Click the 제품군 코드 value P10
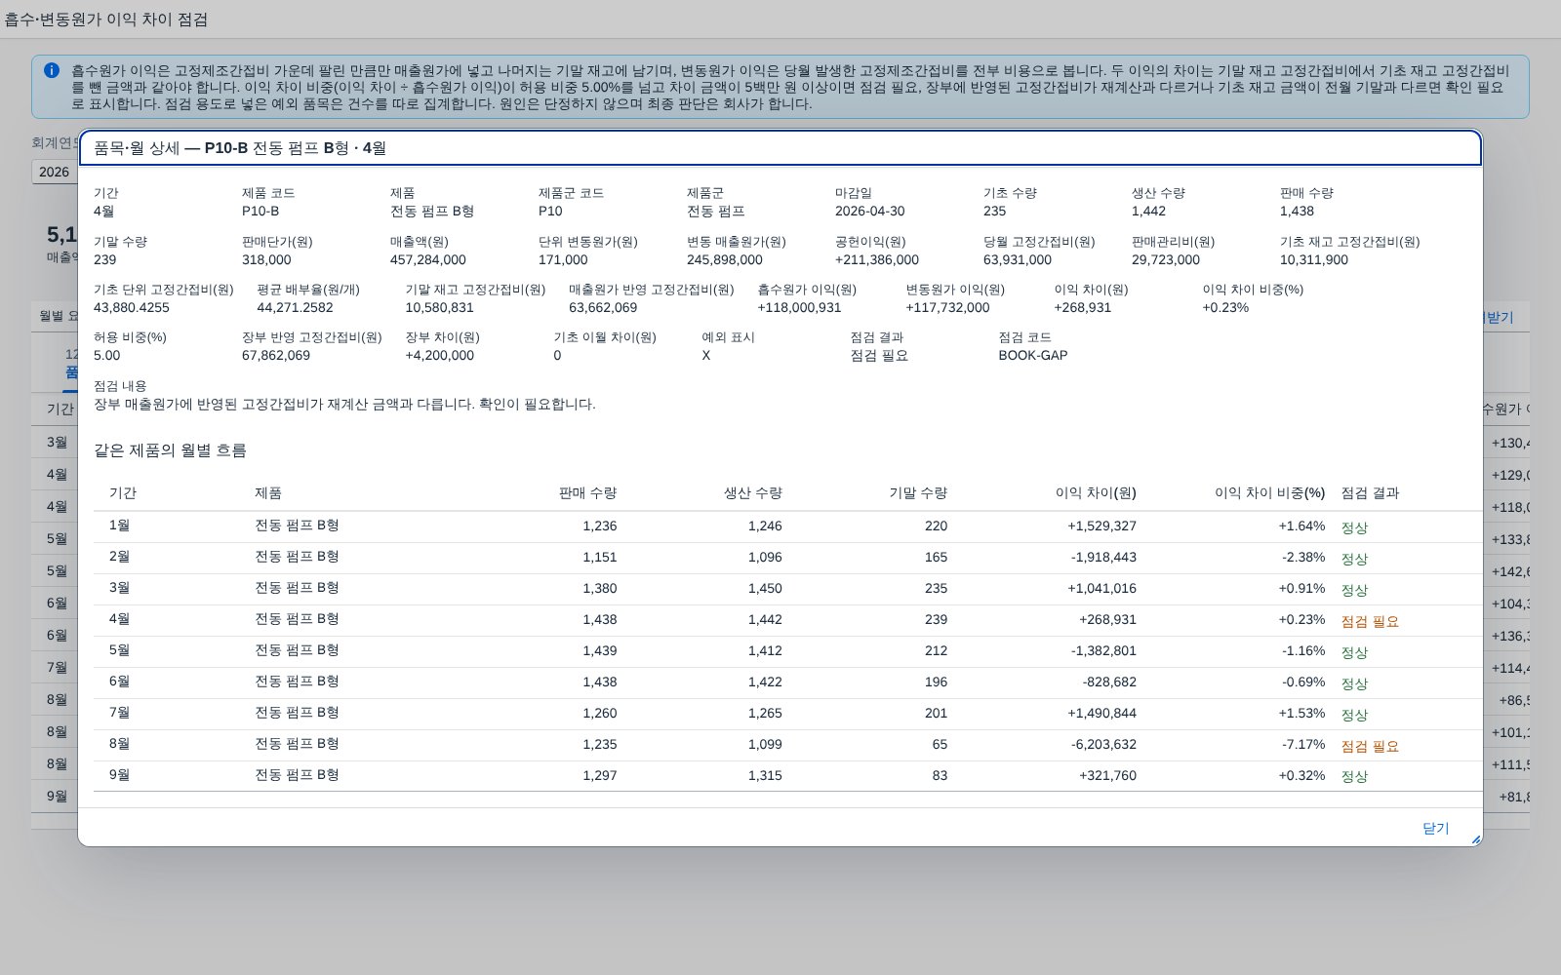This screenshot has width=1561, height=975. click(x=550, y=212)
